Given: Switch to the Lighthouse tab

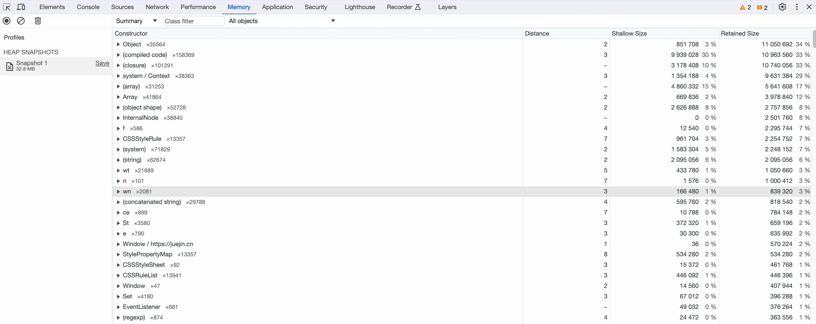Looking at the screenshot, I should [x=360, y=7].
